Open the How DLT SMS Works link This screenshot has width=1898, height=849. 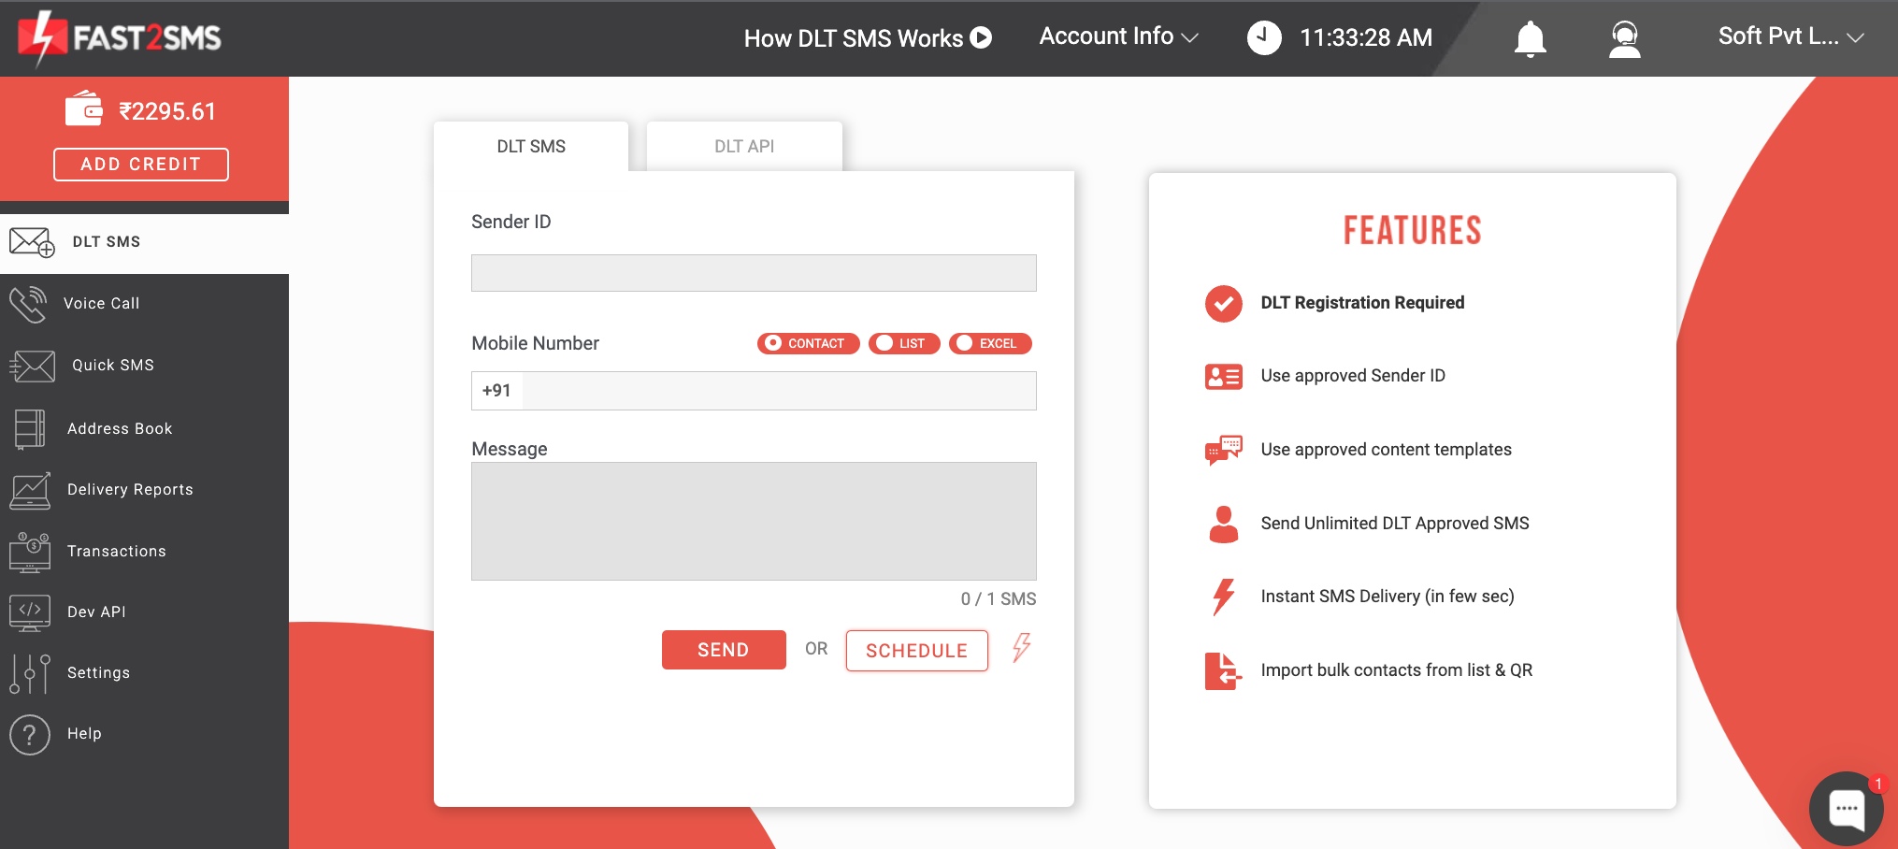point(854,38)
